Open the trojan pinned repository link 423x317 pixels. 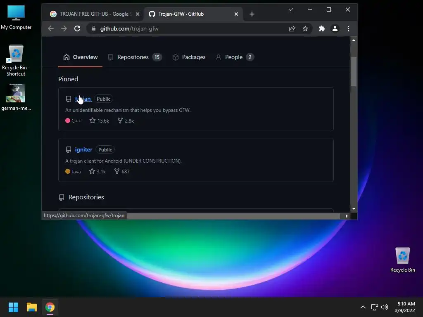(x=83, y=99)
